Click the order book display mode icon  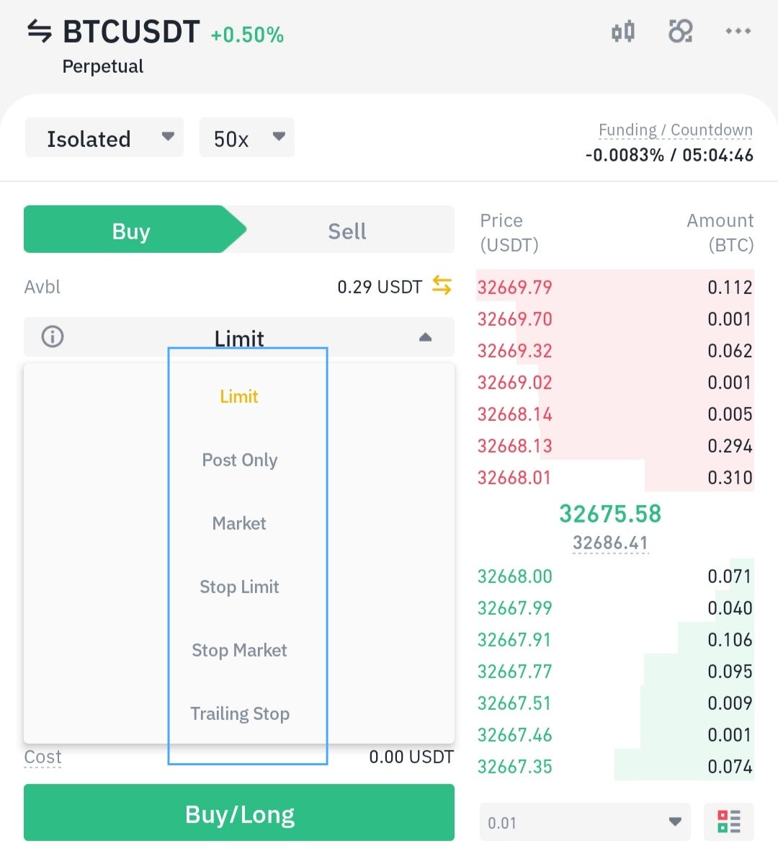(x=728, y=822)
